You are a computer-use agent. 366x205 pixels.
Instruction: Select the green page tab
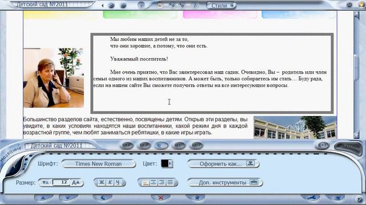coord(140,14)
